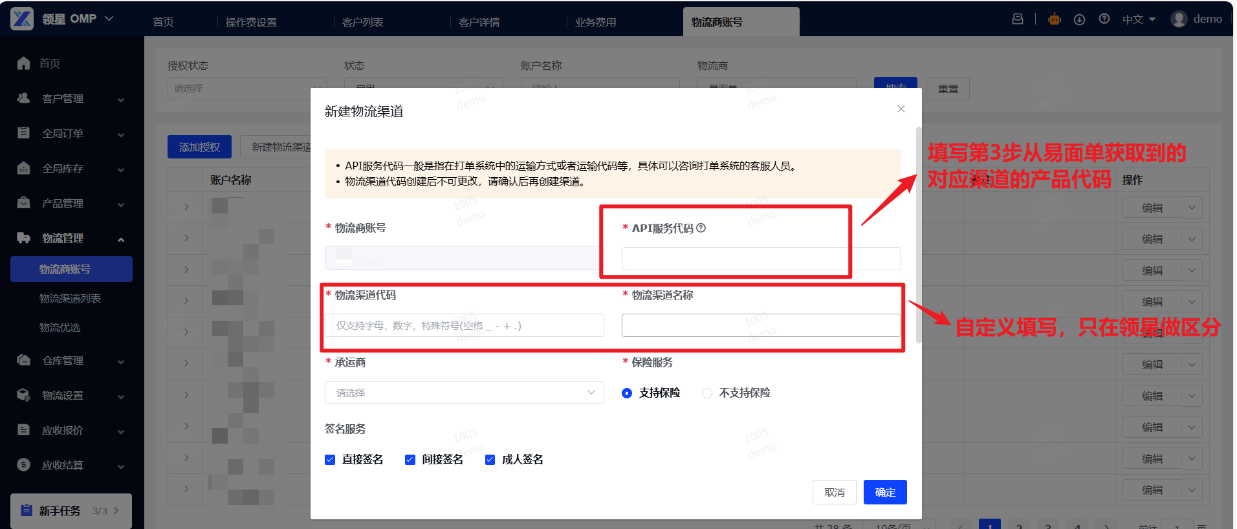
Task: Click the 重置 button
Action: click(x=948, y=89)
